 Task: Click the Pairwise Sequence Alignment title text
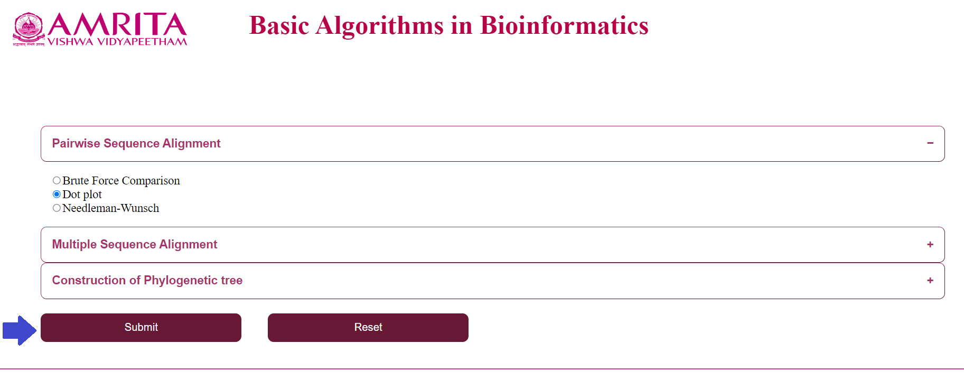click(136, 143)
